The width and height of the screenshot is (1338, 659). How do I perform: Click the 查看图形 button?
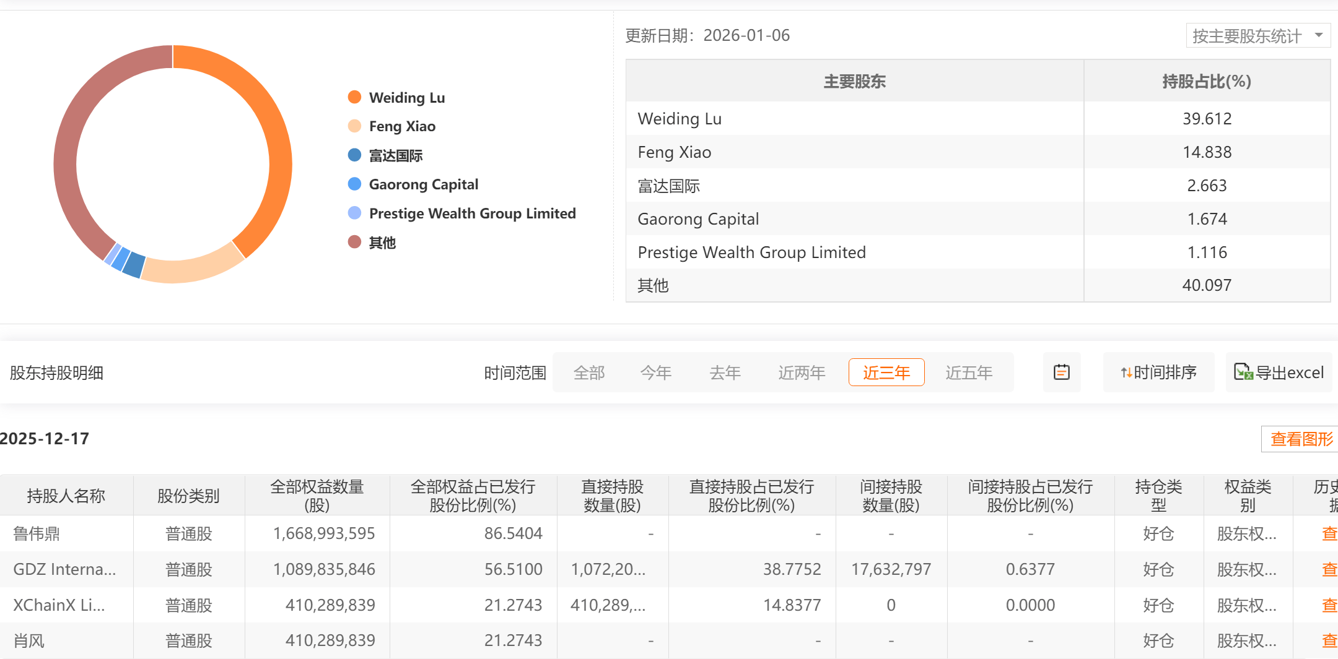[1301, 439]
